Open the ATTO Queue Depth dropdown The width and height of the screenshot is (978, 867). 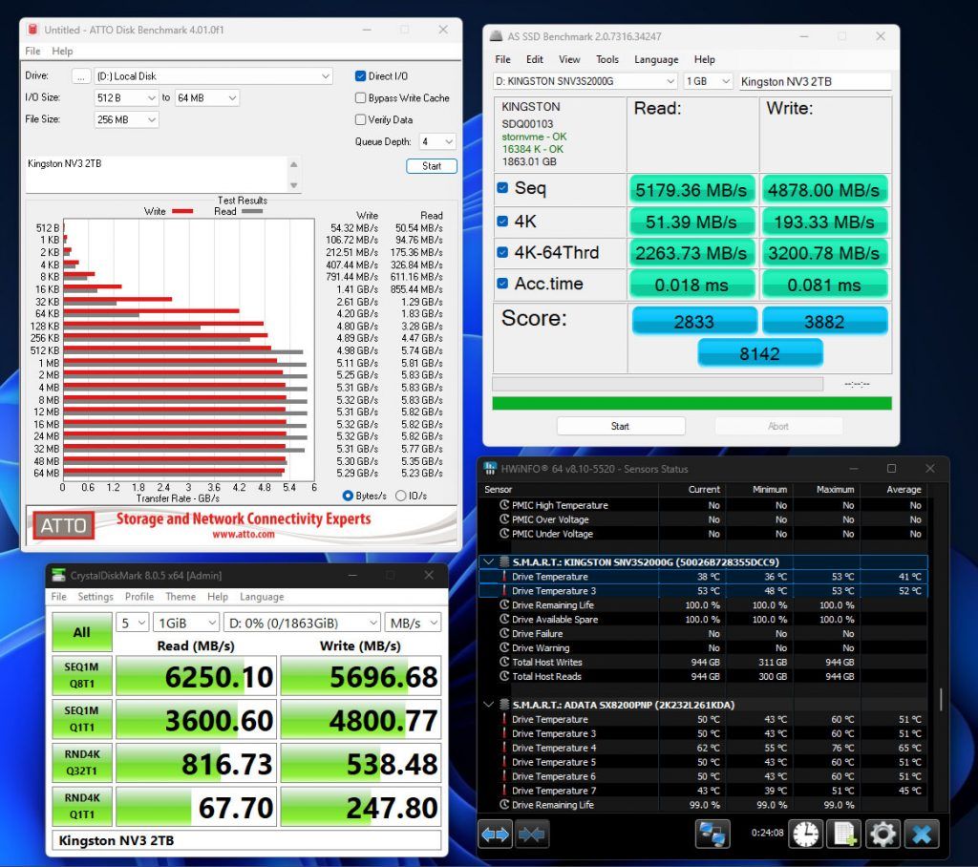437,141
